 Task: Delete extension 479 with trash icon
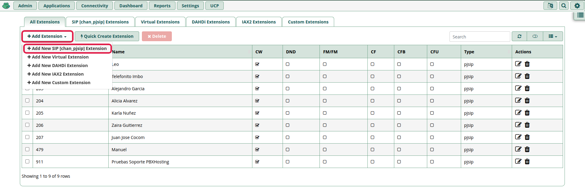(x=527, y=149)
